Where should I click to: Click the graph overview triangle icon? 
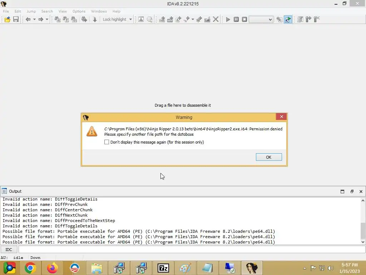[x=141, y=19]
